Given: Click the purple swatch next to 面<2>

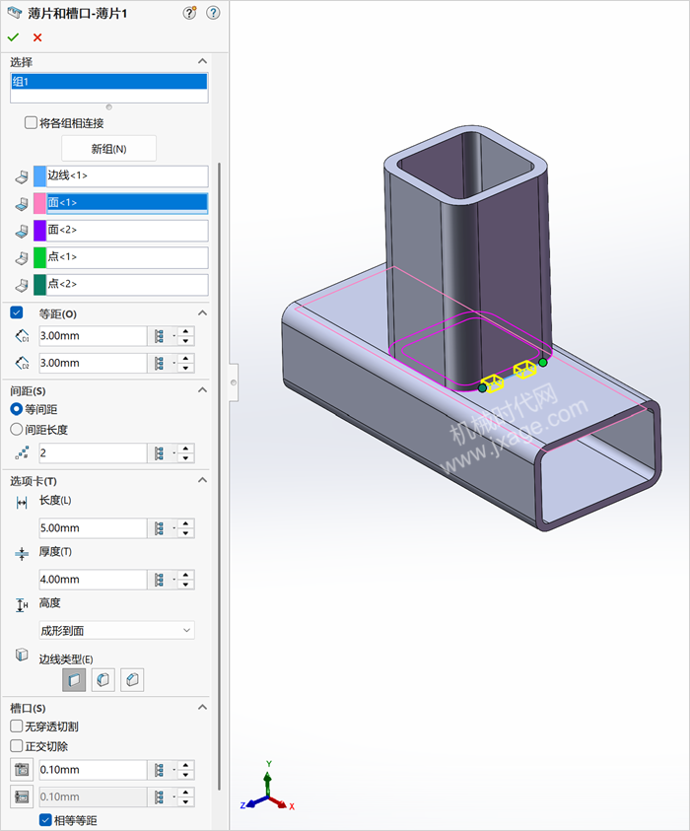Looking at the screenshot, I should [39, 231].
